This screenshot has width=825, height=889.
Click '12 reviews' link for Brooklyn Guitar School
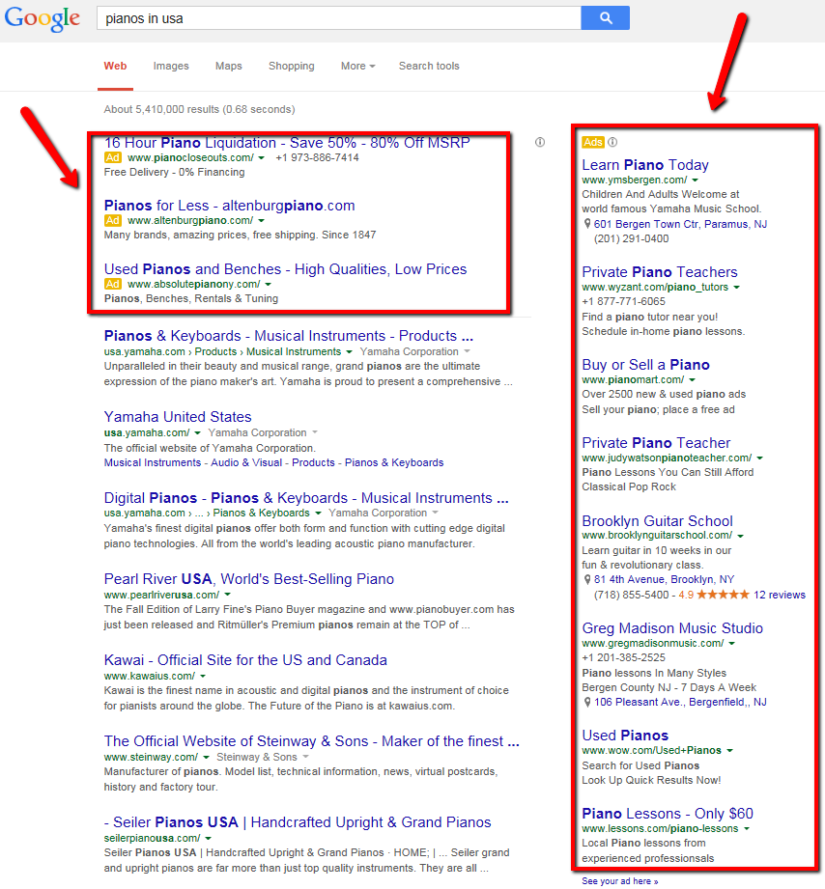780,596
